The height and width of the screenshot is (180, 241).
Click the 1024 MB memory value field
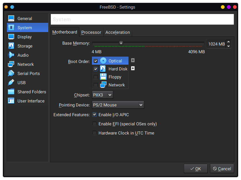(x=216, y=44)
